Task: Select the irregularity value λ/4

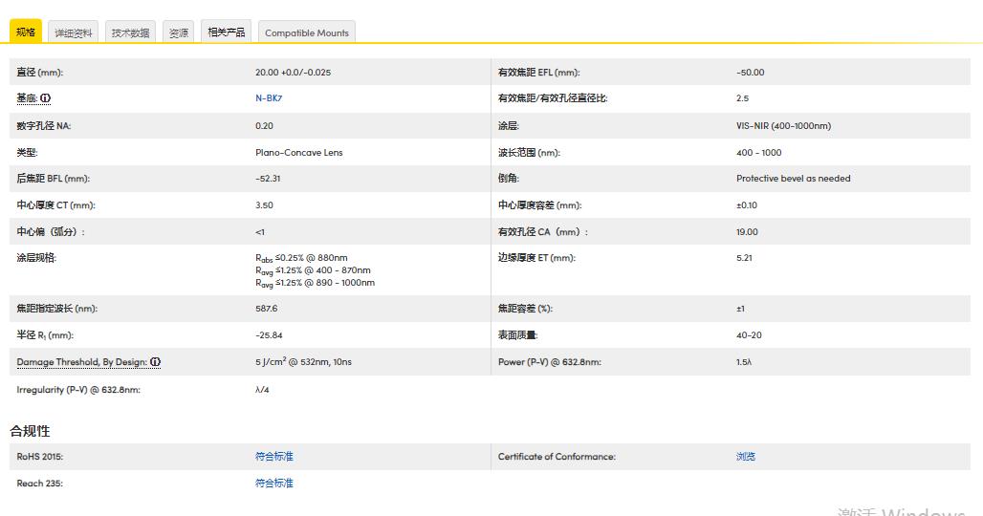Action: 262,390
